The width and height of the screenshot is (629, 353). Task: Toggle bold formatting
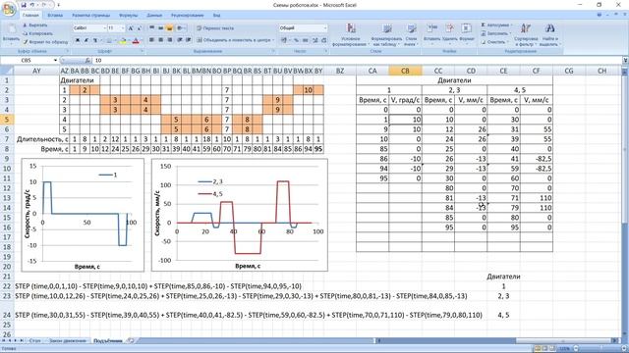[x=77, y=40]
